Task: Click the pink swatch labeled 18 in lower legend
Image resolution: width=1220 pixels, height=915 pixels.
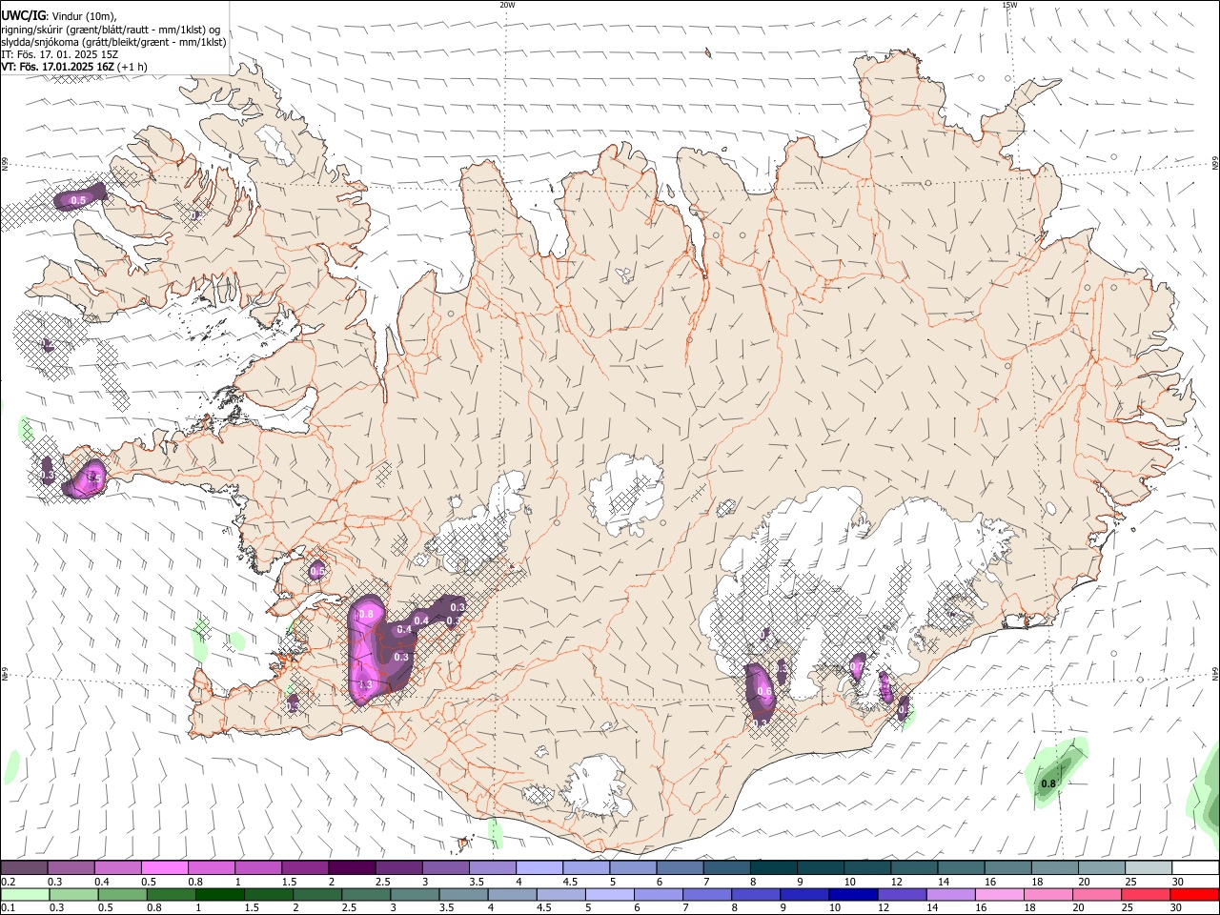Action: point(1047,894)
